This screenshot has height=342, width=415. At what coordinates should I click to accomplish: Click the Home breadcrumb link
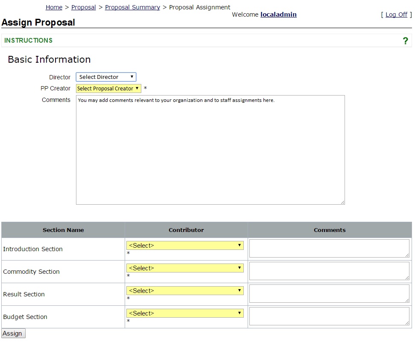coord(54,7)
